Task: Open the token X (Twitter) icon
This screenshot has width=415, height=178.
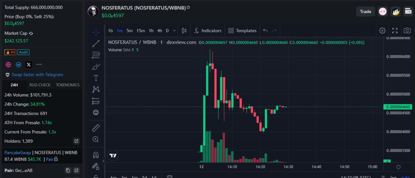Action: pos(29,65)
